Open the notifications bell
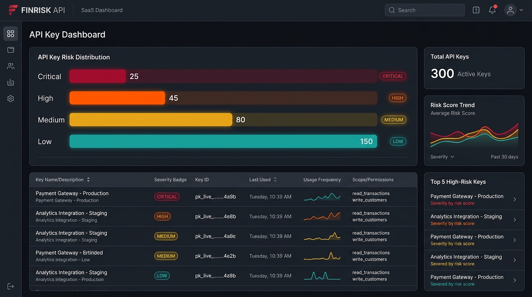 tap(492, 10)
